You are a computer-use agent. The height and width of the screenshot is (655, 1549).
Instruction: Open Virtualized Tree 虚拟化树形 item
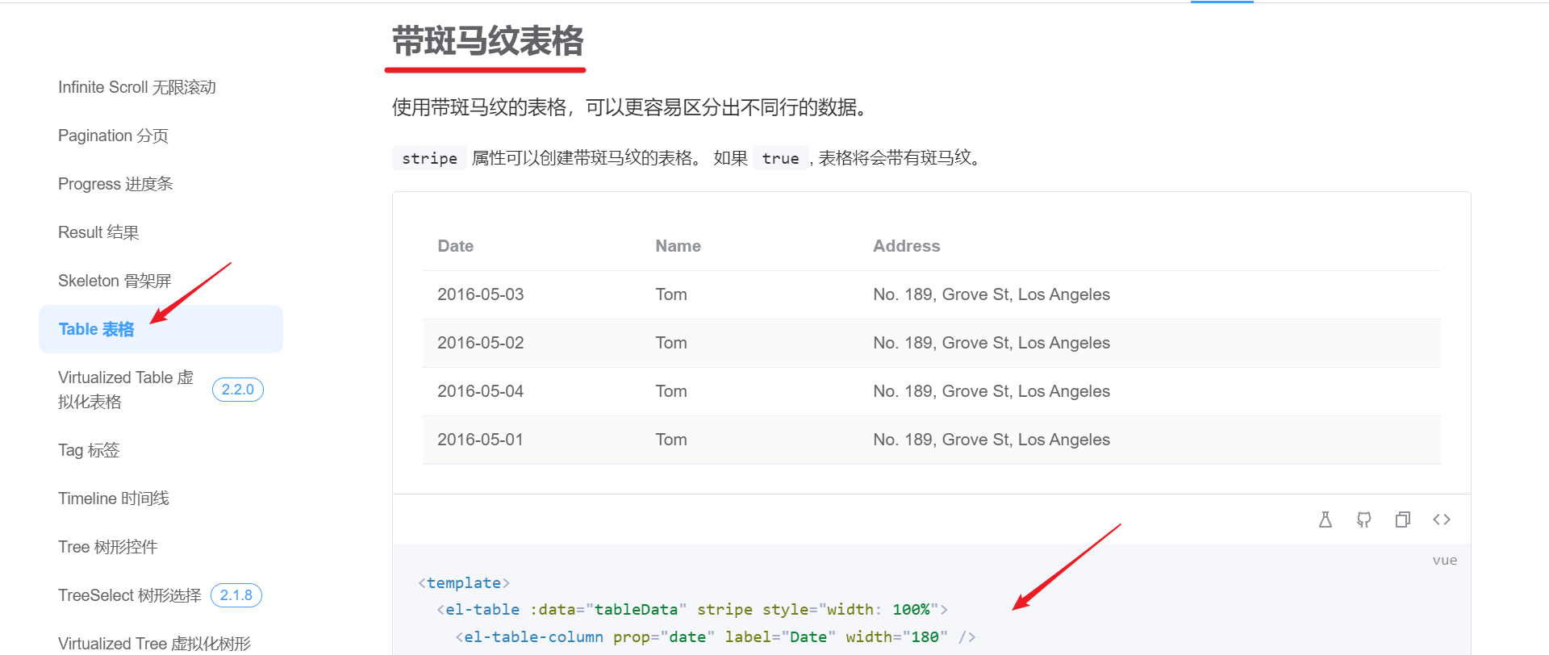coord(154,644)
